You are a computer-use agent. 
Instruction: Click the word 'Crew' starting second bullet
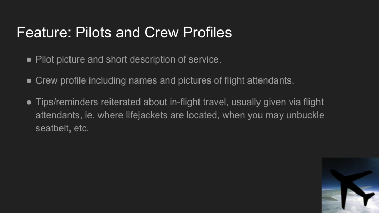click(47, 81)
